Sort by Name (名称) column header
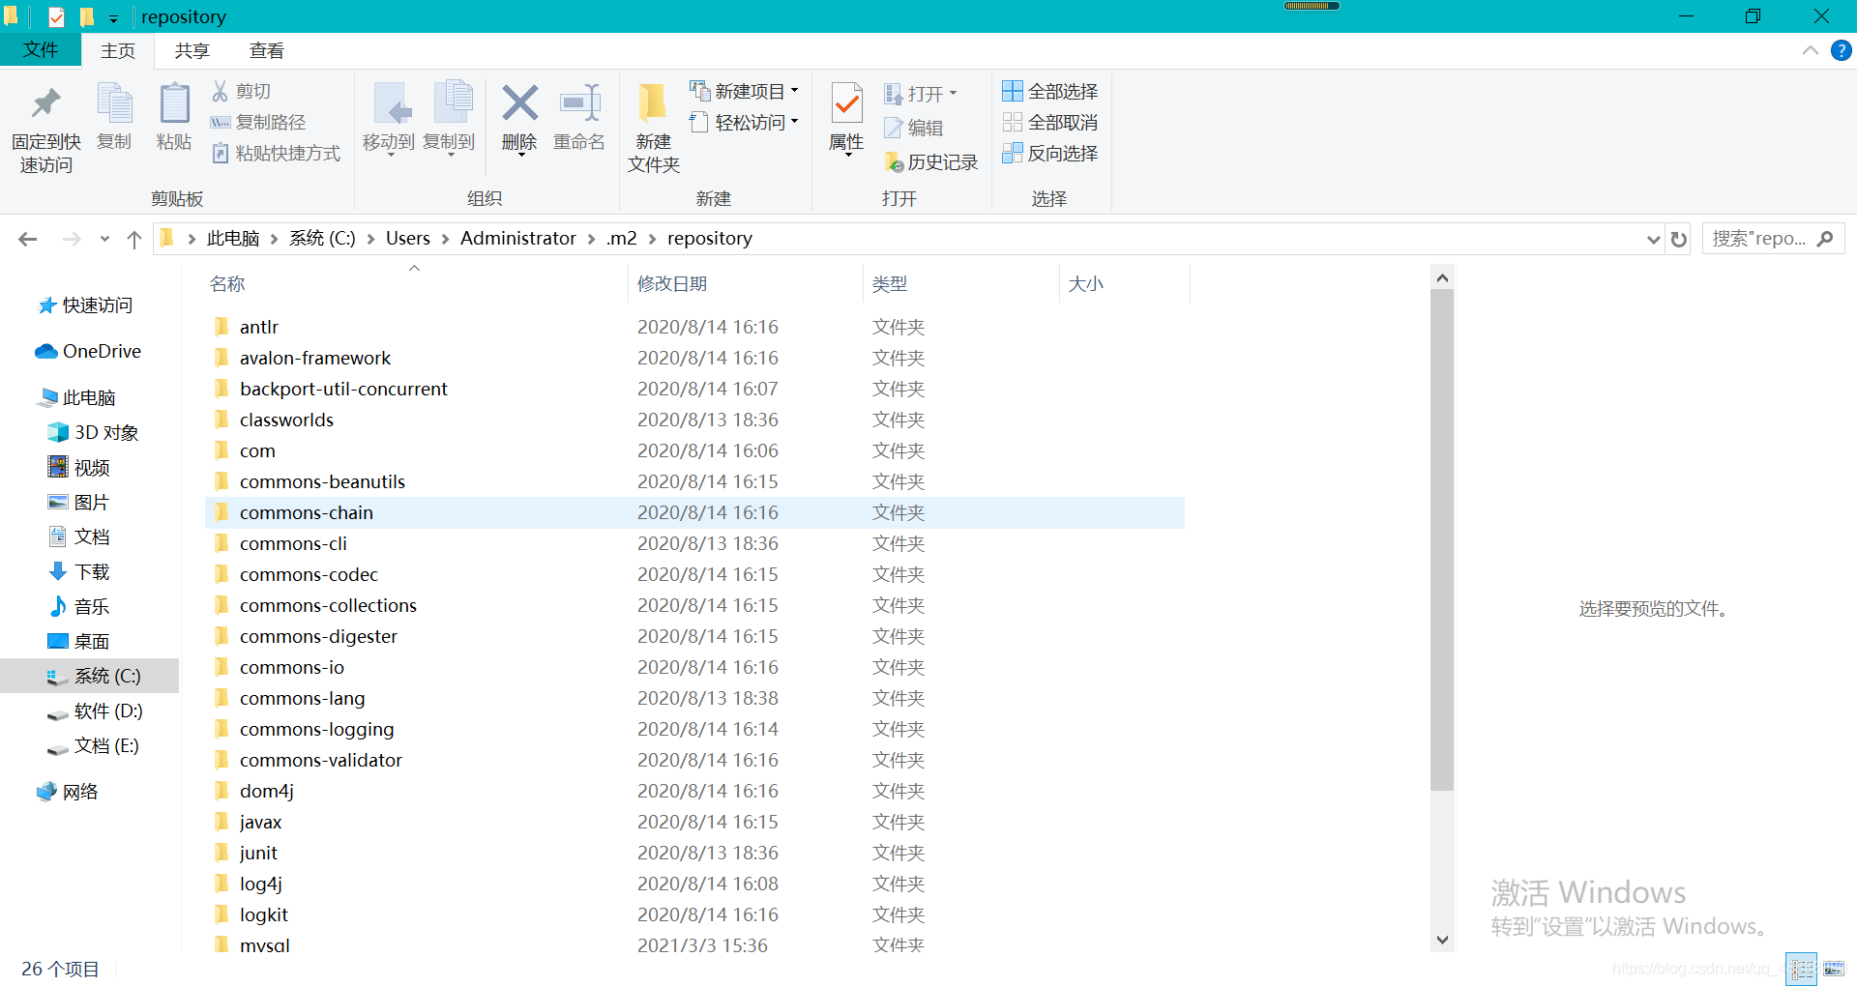 pos(227,283)
